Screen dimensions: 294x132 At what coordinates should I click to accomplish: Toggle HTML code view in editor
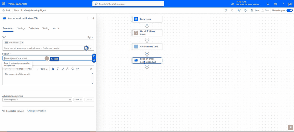tap(91, 69)
